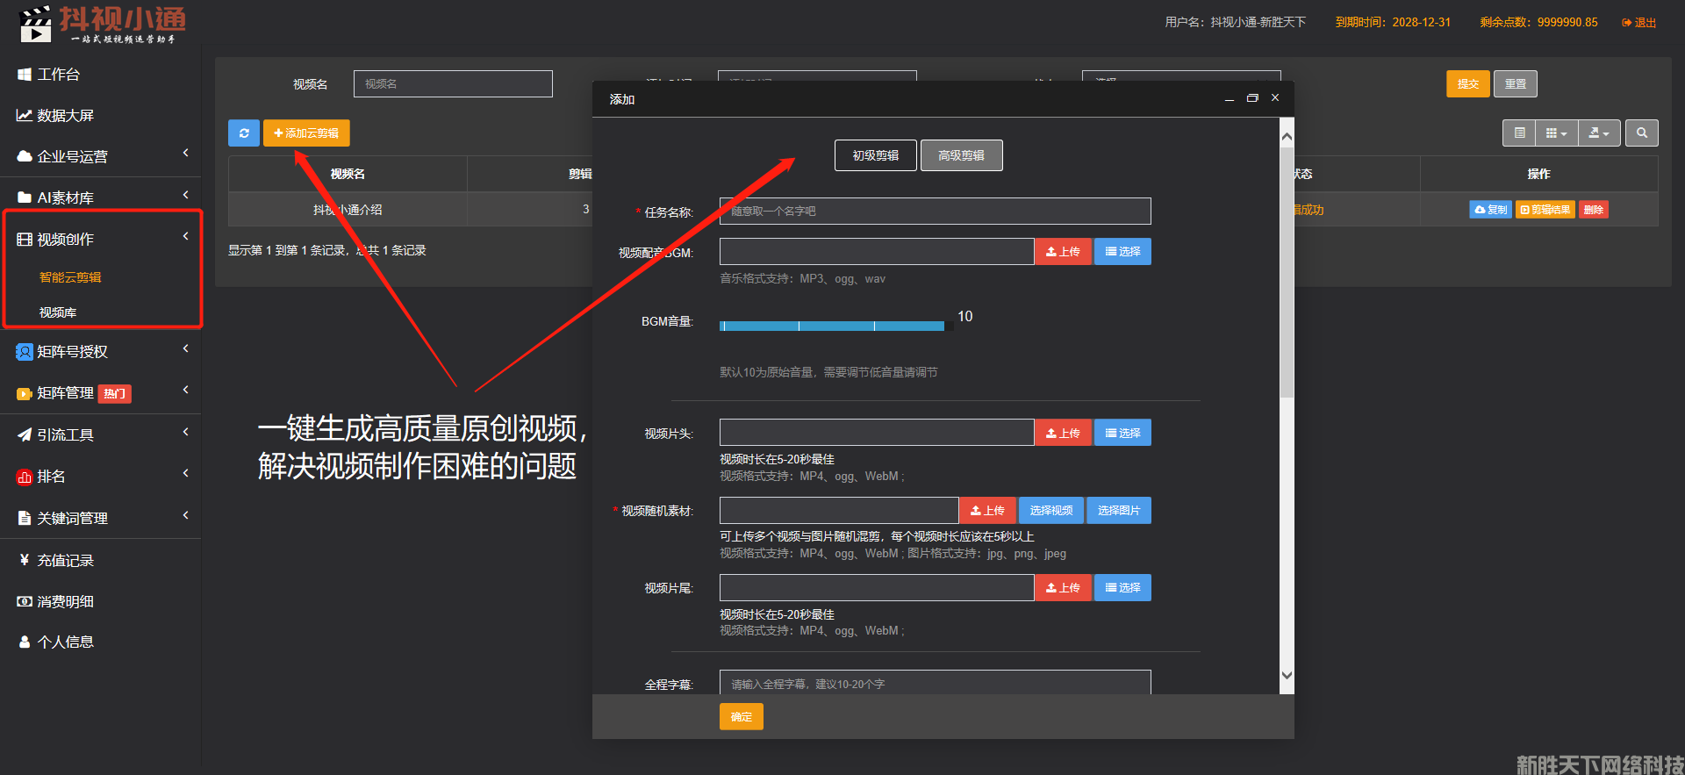This screenshot has height=775, width=1685.
Task: Open the export data dropdown
Action: click(1599, 133)
